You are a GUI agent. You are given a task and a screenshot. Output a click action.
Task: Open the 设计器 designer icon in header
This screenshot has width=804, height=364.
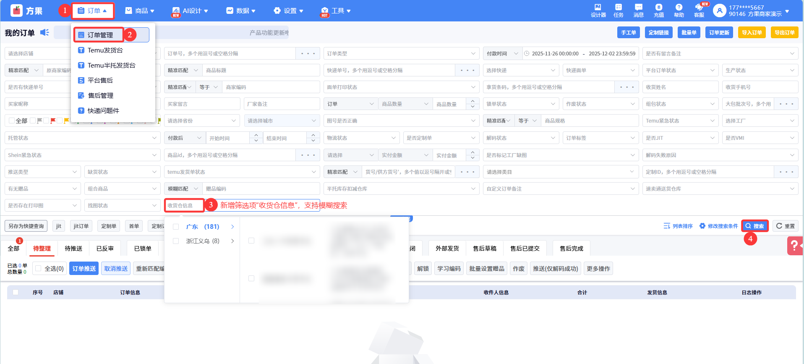click(598, 10)
